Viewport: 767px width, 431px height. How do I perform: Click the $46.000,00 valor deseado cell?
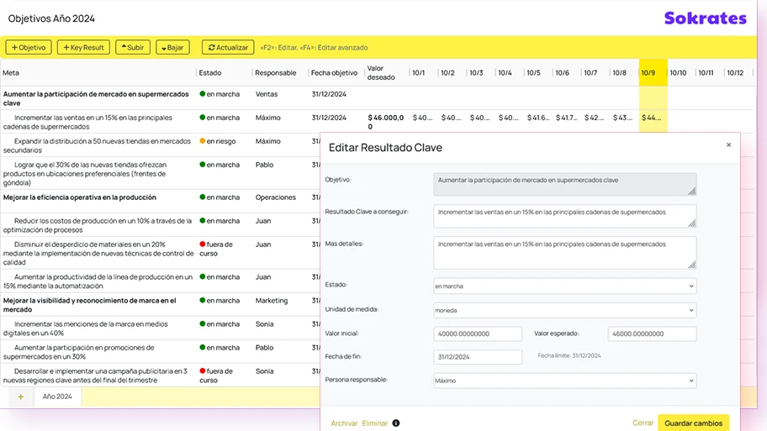coord(385,122)
